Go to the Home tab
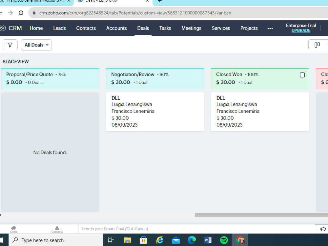The image size is (328, 246). click(x=36, y=28)
